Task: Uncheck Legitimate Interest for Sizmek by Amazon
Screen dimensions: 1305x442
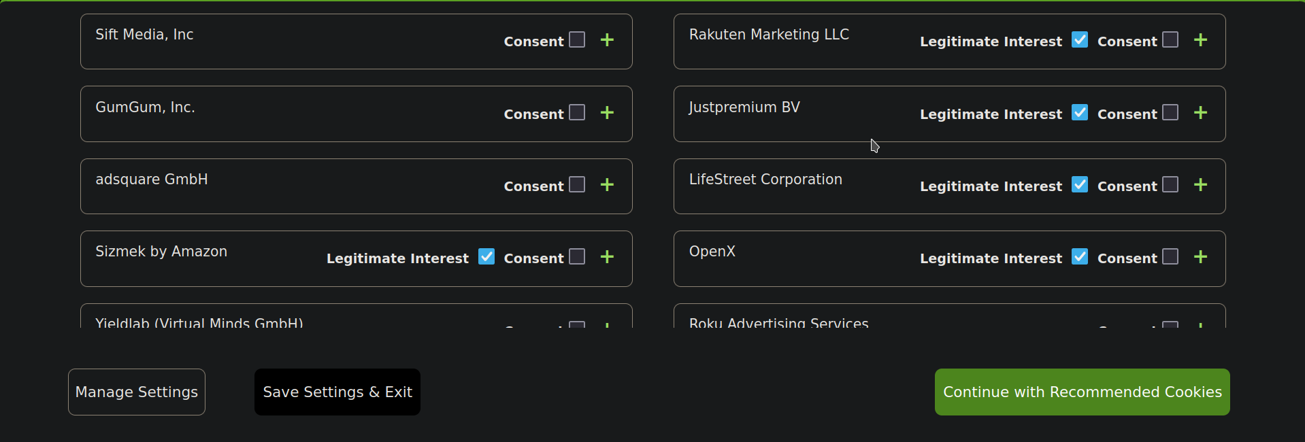Action: click(x=486, y=256)
